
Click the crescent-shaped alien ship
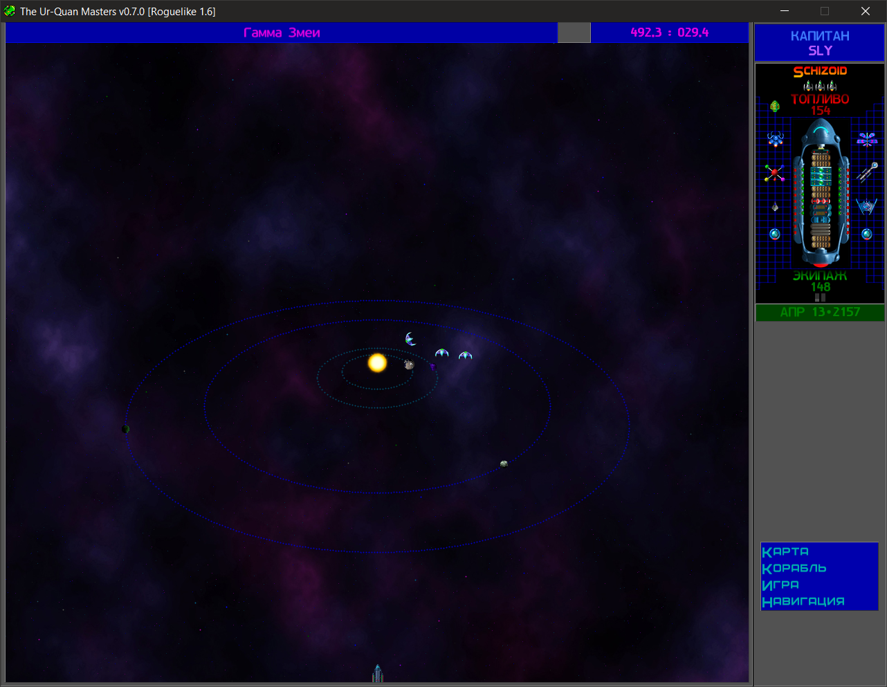click(411, 339)
